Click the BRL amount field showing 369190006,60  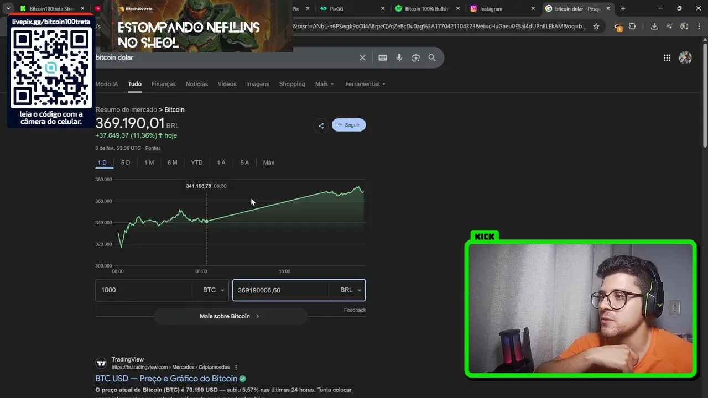pos(280,290)
